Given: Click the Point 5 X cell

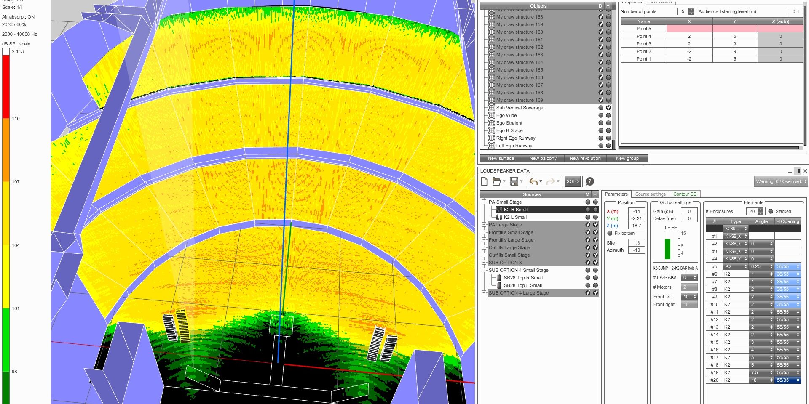Looking at the screenshot, I should pyautogui.click(x=689, y=29).
